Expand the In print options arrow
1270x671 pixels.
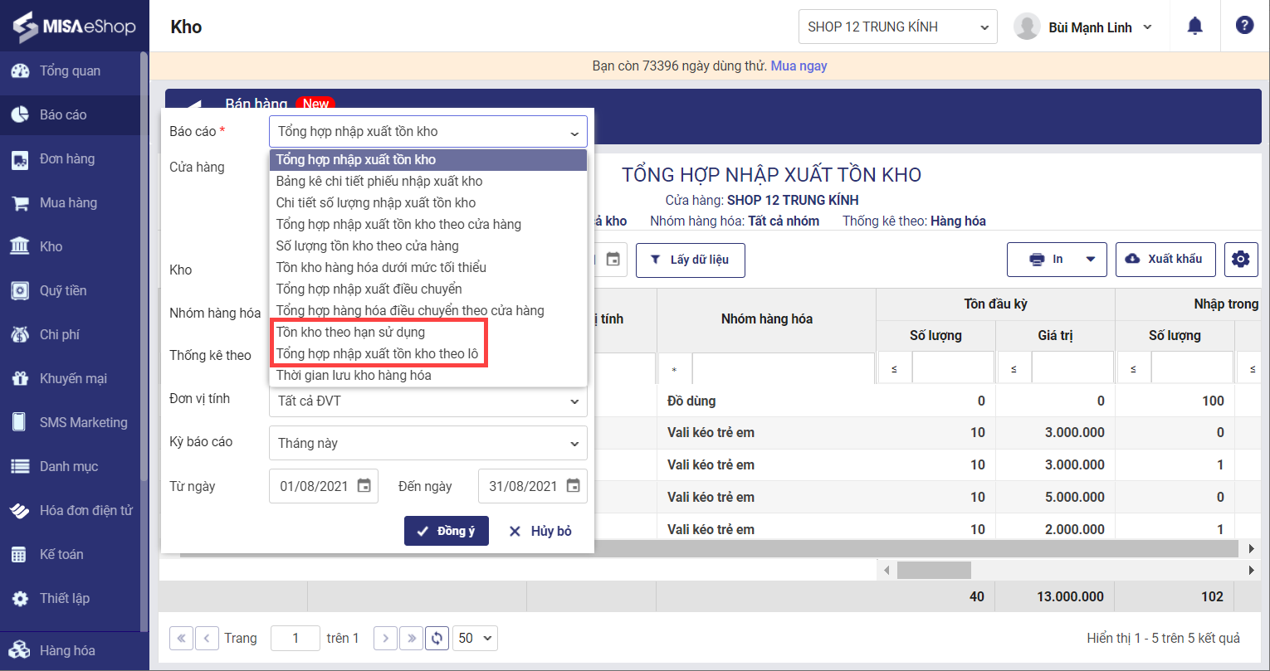pos(1090,260)
